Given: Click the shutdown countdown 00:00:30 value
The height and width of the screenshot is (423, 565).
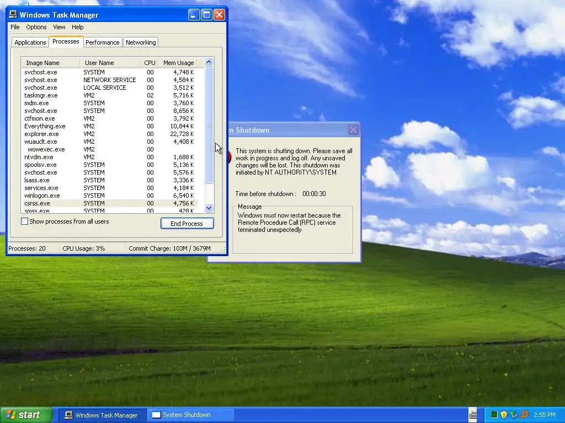Looking at the screenshot, I should click(314, 193).
